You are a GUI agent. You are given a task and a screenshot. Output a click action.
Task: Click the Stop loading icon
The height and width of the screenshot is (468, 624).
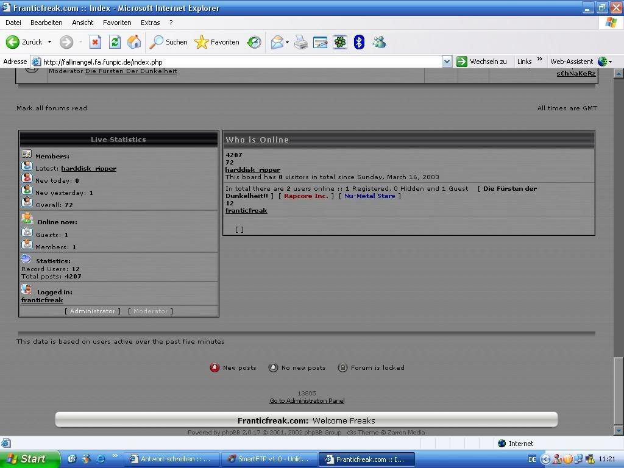pyautogui.click(x=95, y=42)
